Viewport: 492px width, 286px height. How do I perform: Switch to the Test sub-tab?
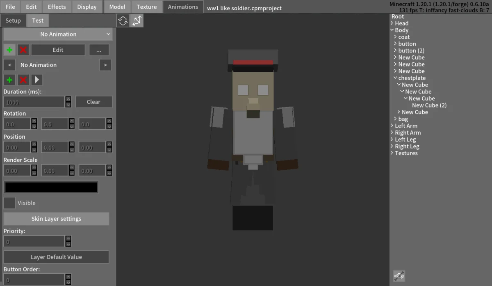point(38,21)
